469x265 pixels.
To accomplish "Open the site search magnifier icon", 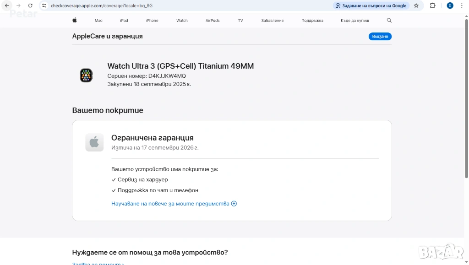I will point(389,21).
